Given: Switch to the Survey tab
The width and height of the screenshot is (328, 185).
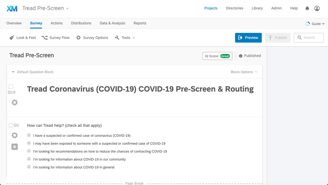Looking at the screenshot, I should tap(36, 23).
